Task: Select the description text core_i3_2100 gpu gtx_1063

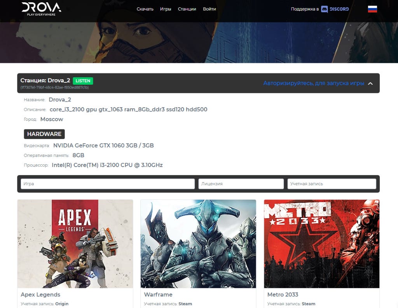Action: [x=128, y=110]
